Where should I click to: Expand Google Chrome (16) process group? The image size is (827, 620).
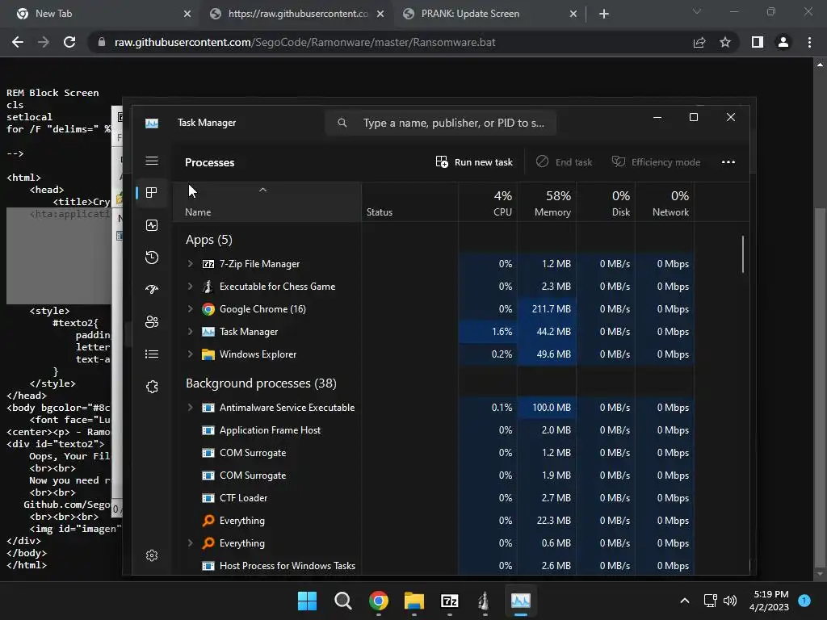(x=191, y=309)
